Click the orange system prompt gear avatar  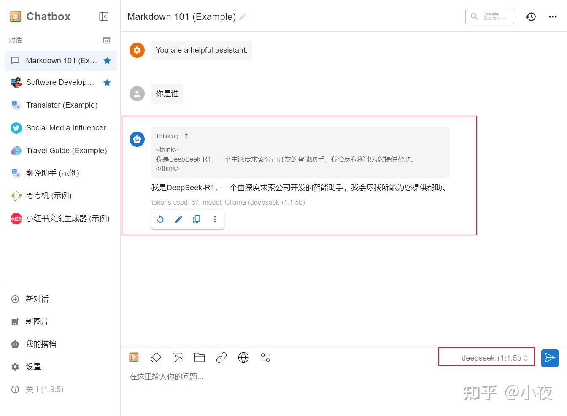[x=137, y=50]
